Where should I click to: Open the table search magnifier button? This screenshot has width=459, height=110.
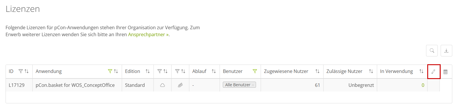point(432,51)
